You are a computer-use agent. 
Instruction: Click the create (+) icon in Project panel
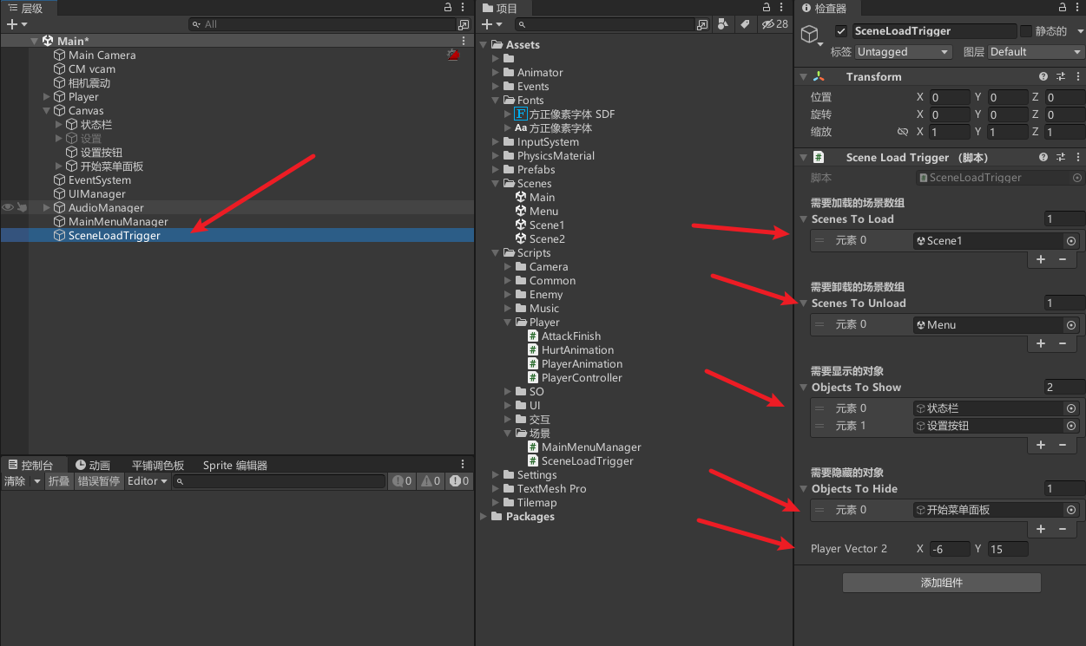pos(488,24)
